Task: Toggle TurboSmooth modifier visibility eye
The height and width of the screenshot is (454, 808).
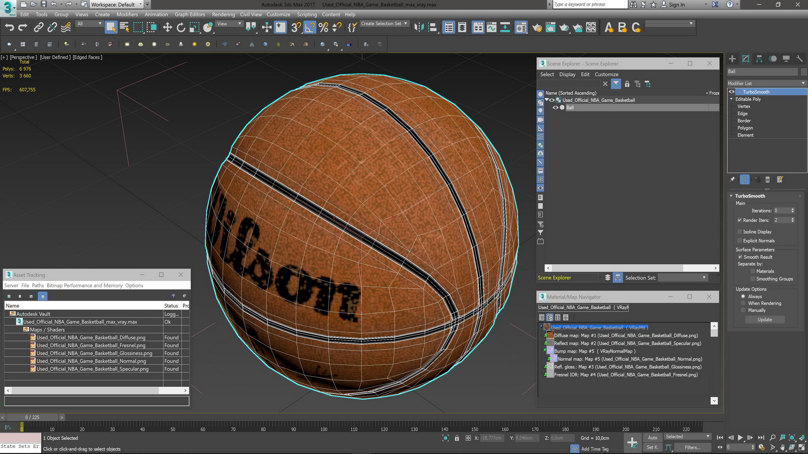Action: (732, 92)
